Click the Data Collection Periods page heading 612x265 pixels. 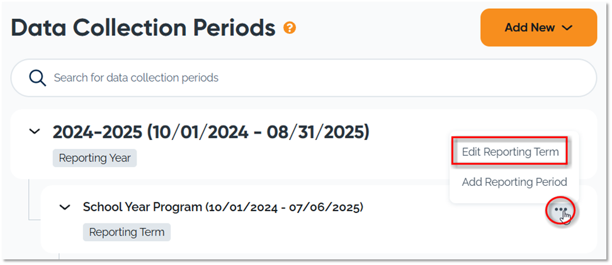[x=143, y=28]
